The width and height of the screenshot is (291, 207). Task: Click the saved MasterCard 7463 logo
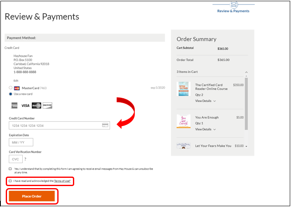tap(17, 88)
